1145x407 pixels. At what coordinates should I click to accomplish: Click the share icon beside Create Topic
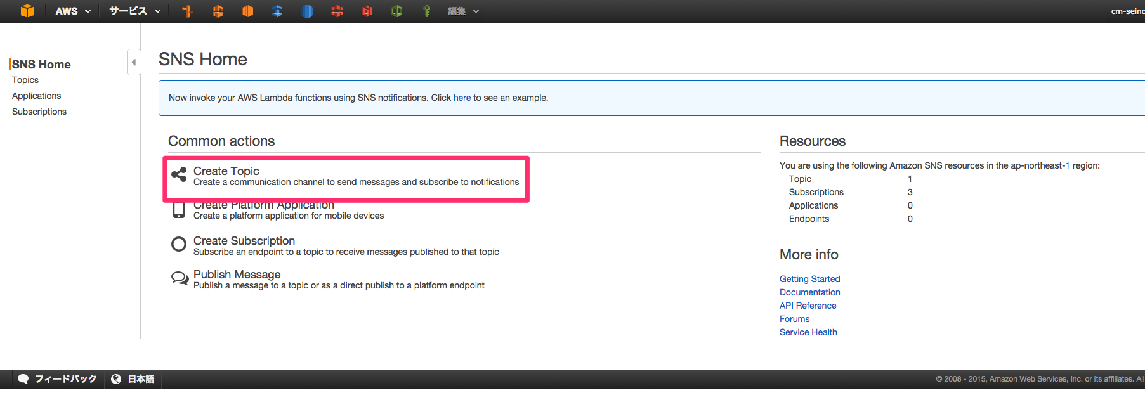pos(179,174)
